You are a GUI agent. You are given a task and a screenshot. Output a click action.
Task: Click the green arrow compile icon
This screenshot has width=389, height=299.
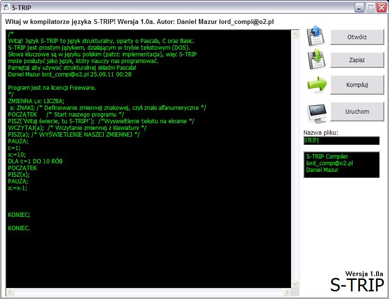tap(316, 85)
